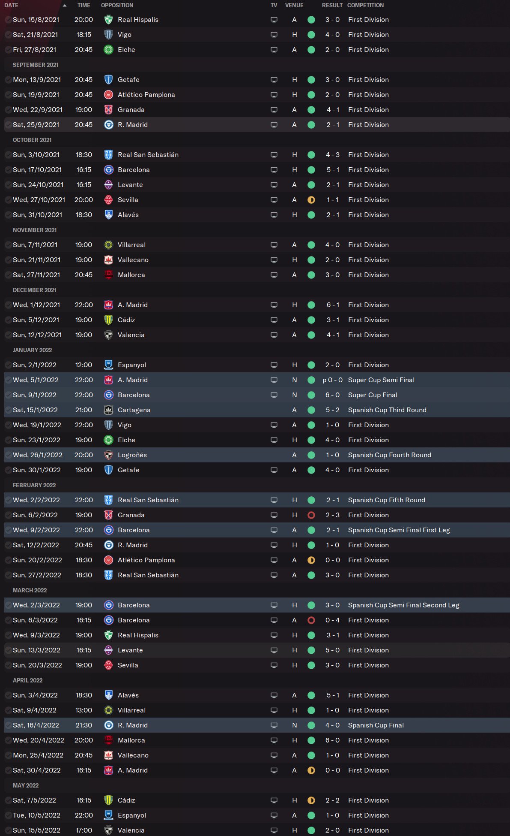
Task: Click the Logroñés club badge
Action: pos(109,455)
